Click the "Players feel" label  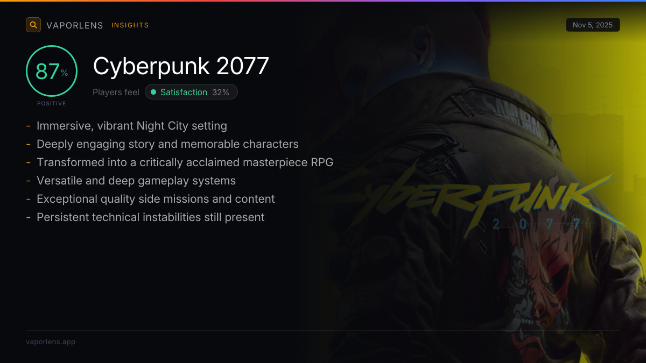pyautogui.click(x=116, y=92)
